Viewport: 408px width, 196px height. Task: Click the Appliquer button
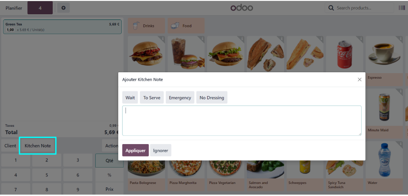(x=136, y=150)
